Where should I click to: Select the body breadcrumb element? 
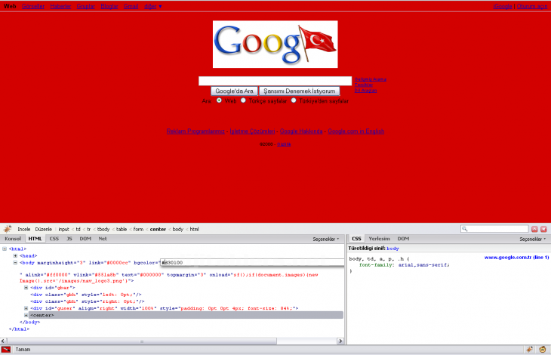[178, 229]
